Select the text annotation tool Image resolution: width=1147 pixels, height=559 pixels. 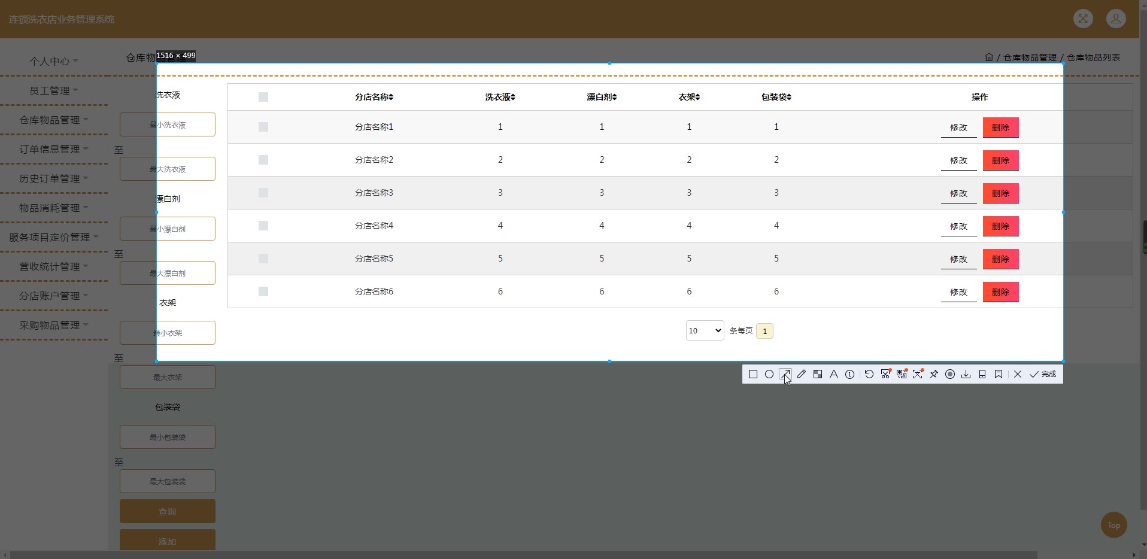tap(834, 374)
